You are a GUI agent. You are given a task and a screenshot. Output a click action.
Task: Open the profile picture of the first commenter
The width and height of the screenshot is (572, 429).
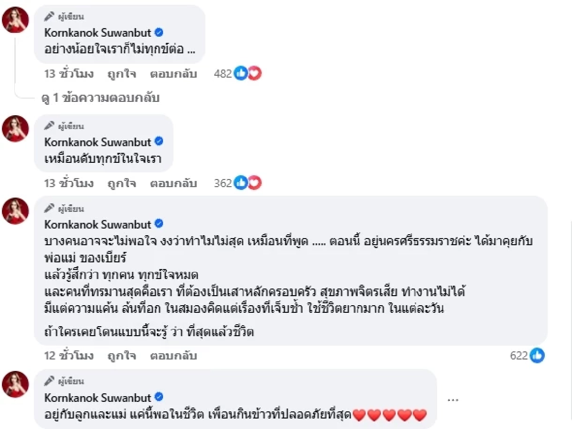coord(14,19)
